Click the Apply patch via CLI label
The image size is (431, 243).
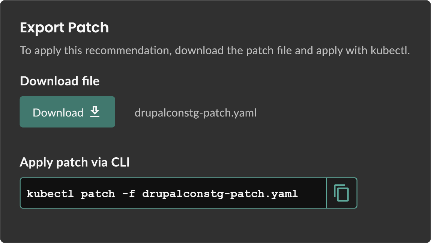[x=75, y=162]
